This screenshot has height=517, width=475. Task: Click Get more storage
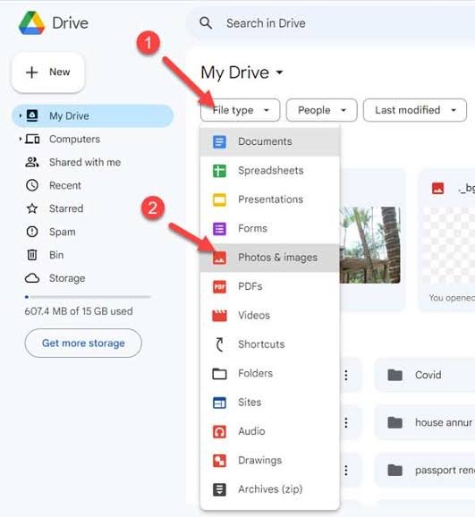point(83,343)
